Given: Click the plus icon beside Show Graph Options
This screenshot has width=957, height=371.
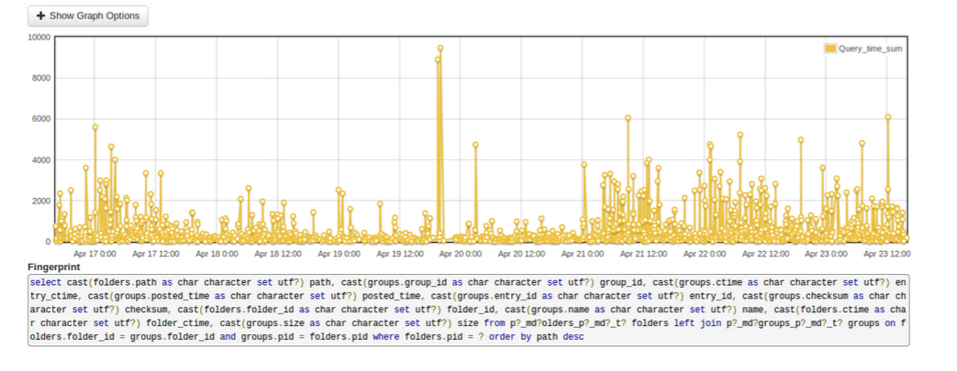Looking at the screenshot, I should (40, 16).
